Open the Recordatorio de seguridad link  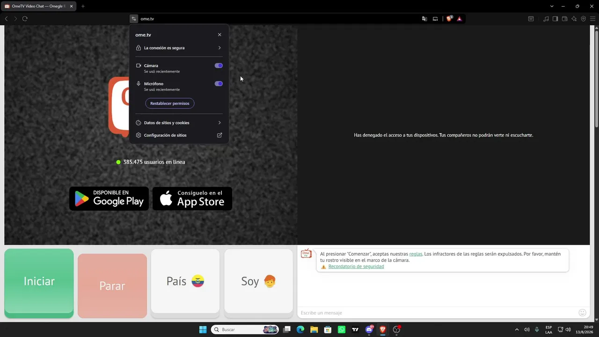click(x=356, y=266)
